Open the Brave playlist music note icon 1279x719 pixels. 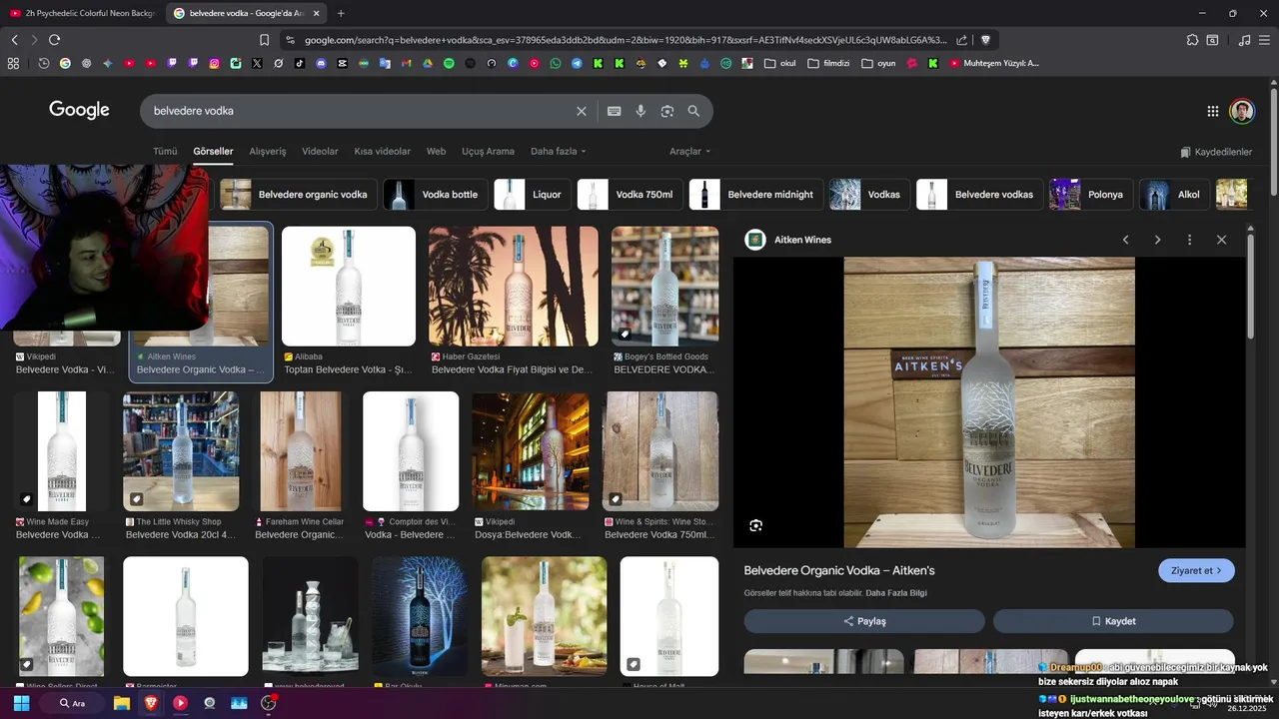point(1244,40)
